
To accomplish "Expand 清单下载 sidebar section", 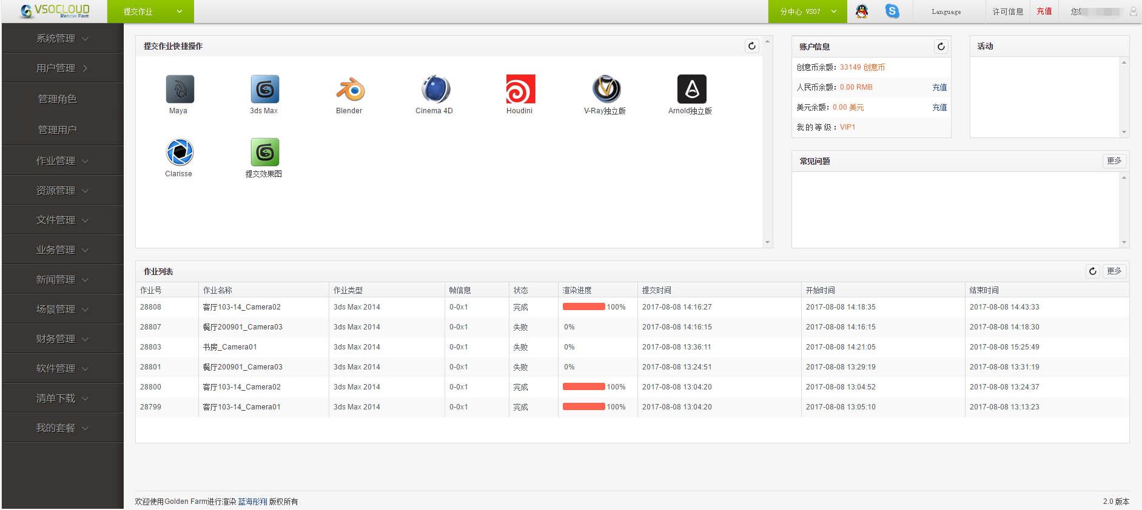I will [x=62, y=398].
